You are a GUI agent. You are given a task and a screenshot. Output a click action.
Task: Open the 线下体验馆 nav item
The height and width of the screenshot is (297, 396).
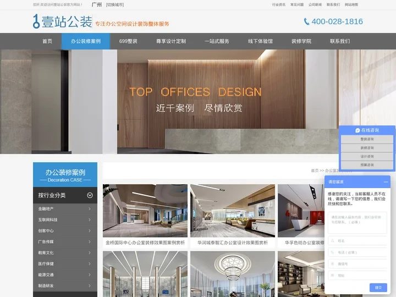[260, 41]
